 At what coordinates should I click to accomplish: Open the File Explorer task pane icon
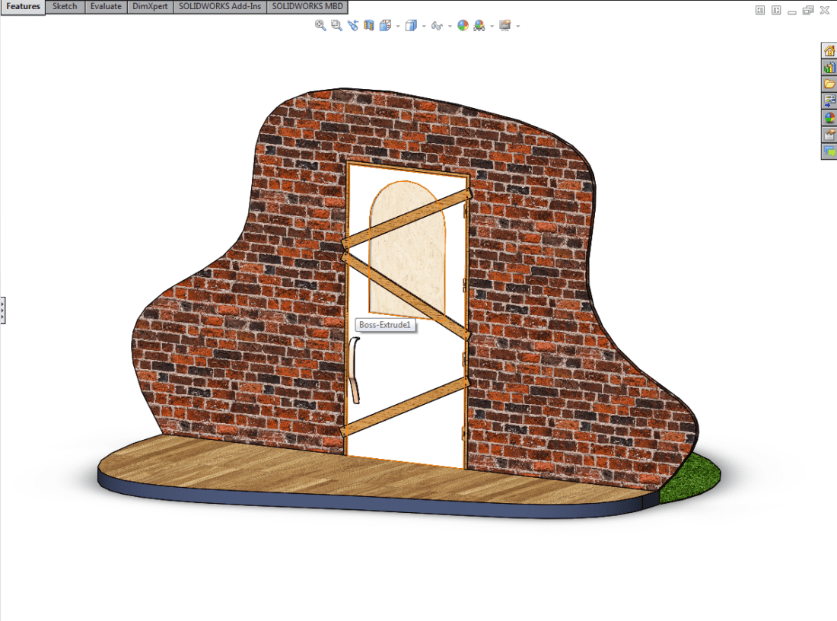point(829,84)
